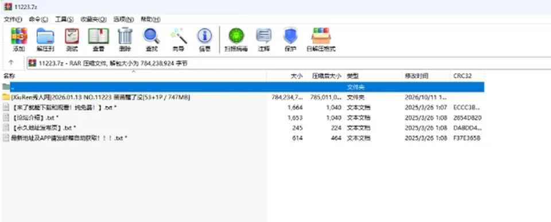
Task: Click the WinRAR icon in the title bar
Action: pos(7,7)
